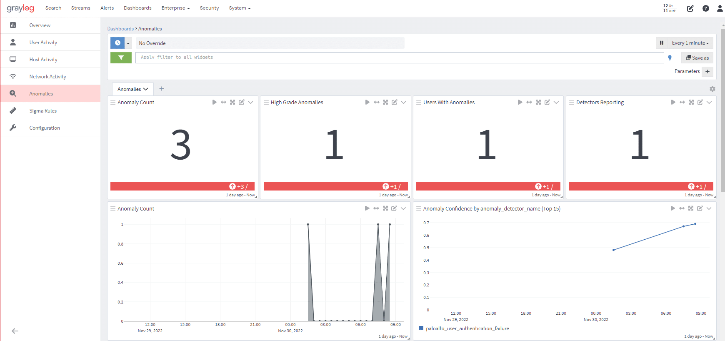Add a new dashboard page tab
This screenshot has height=341, width=725.
tap(162, 89)
